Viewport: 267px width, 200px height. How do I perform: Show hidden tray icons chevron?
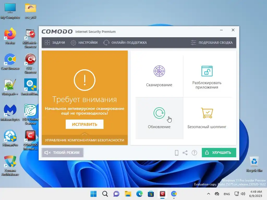208,194
